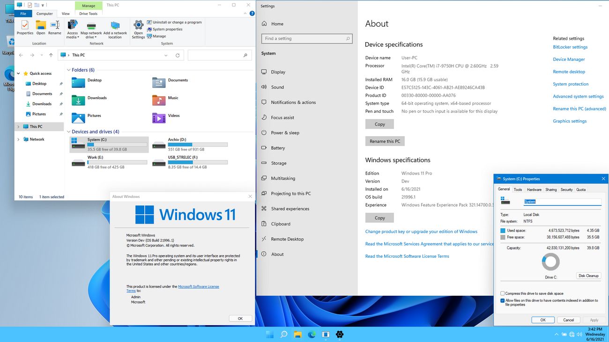Enable Compress this drive to save disk space

coord(503,293)
